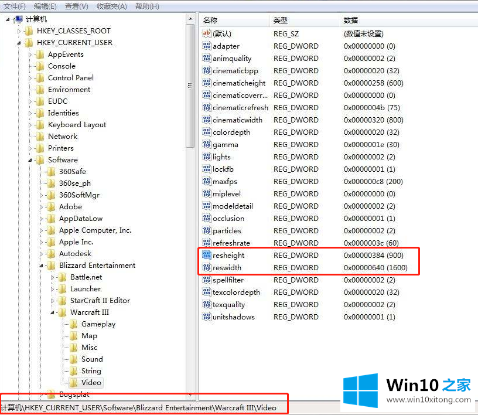Click the gamma DWORD value icon
Screen dimensions: 478x415
[207, 144]
